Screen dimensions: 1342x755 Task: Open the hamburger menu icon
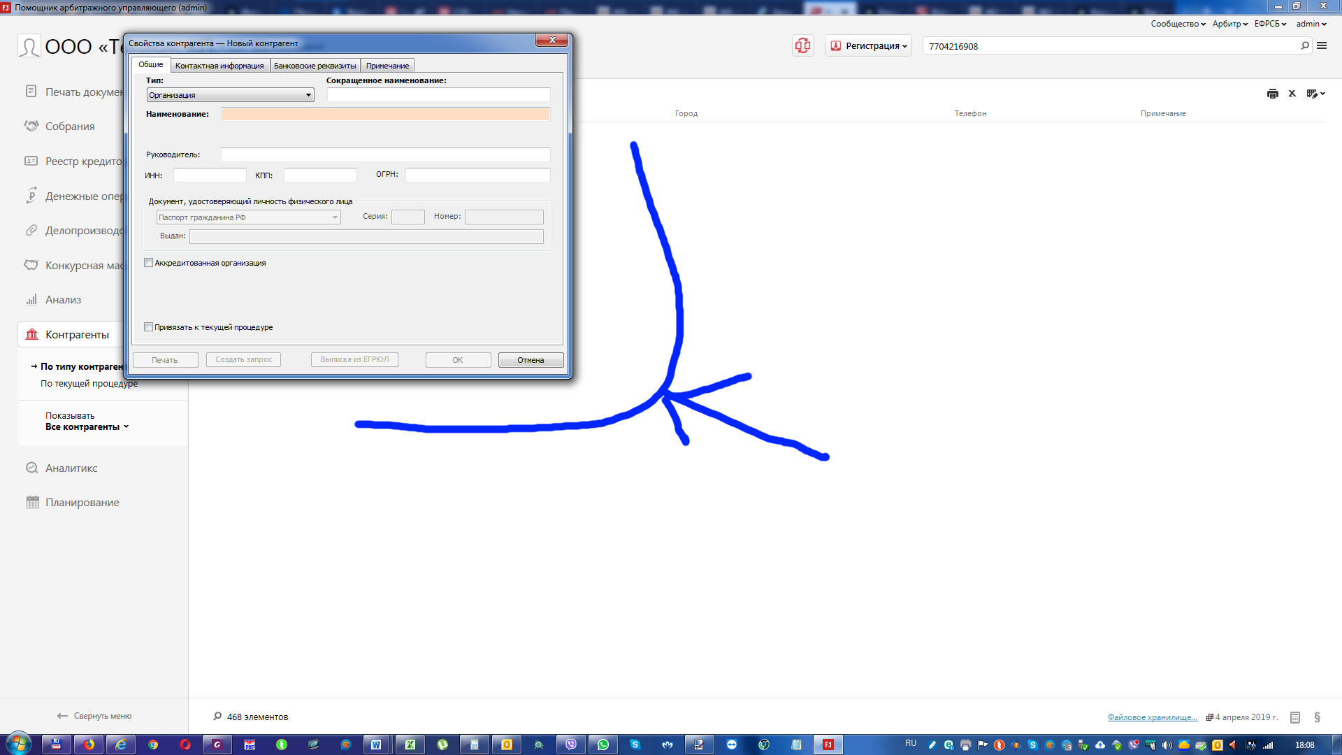pyautogui.click(x=1322, y=45)
